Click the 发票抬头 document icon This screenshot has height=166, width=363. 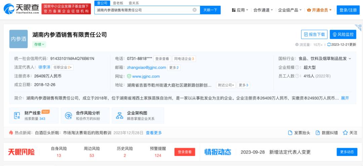pyautogui.click(x=290, y=133)
